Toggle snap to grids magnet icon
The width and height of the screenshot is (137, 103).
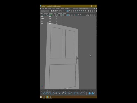tap(75, 11)
